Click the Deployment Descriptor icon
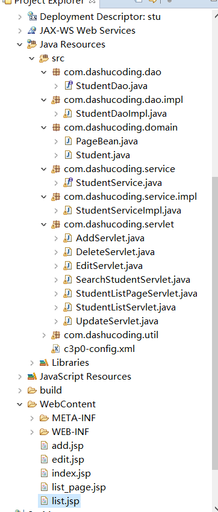This screenshot has height=512, width=218. coord(32,16)
